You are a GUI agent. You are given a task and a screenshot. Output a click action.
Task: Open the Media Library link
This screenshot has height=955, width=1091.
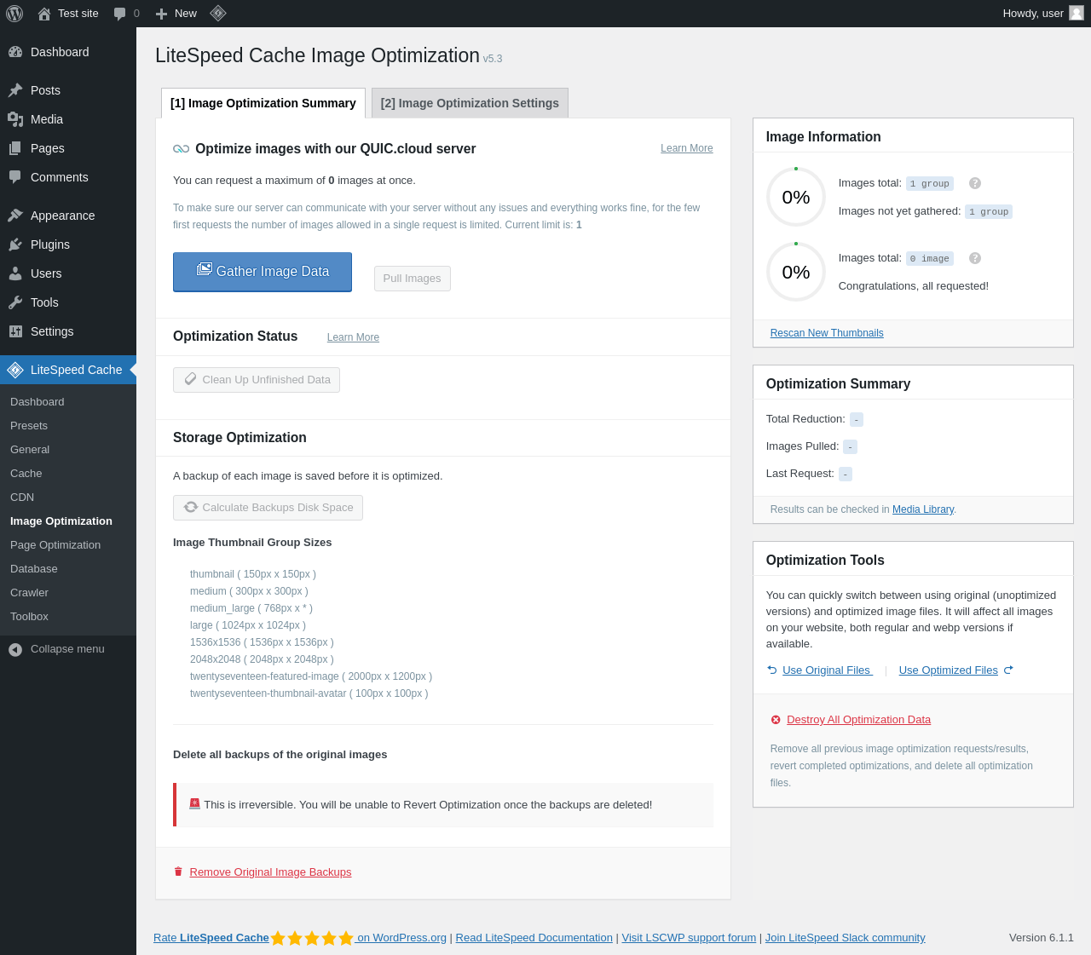[923, 509]
